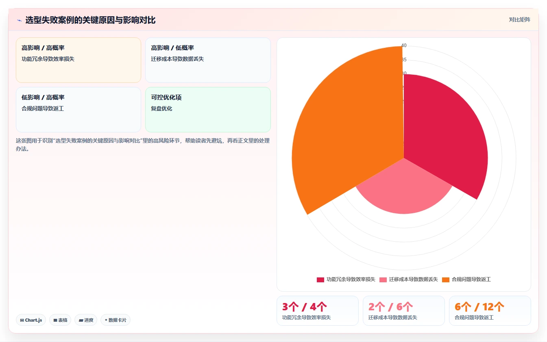Click 复盘优化 text in the green card
Image resolution: width=547 pixels, height=342 pixels.
(161, 108)
